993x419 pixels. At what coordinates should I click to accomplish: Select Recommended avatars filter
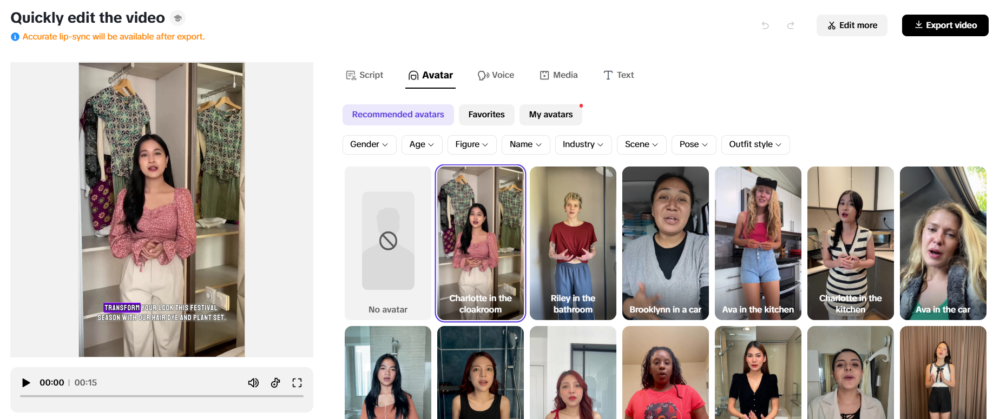398,115
